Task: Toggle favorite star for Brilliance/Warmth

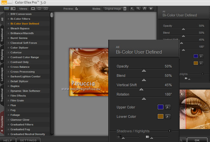Action: [x=8, y=33]
